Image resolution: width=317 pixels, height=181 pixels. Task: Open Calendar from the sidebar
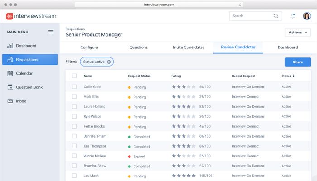click(x=24, y=73)
